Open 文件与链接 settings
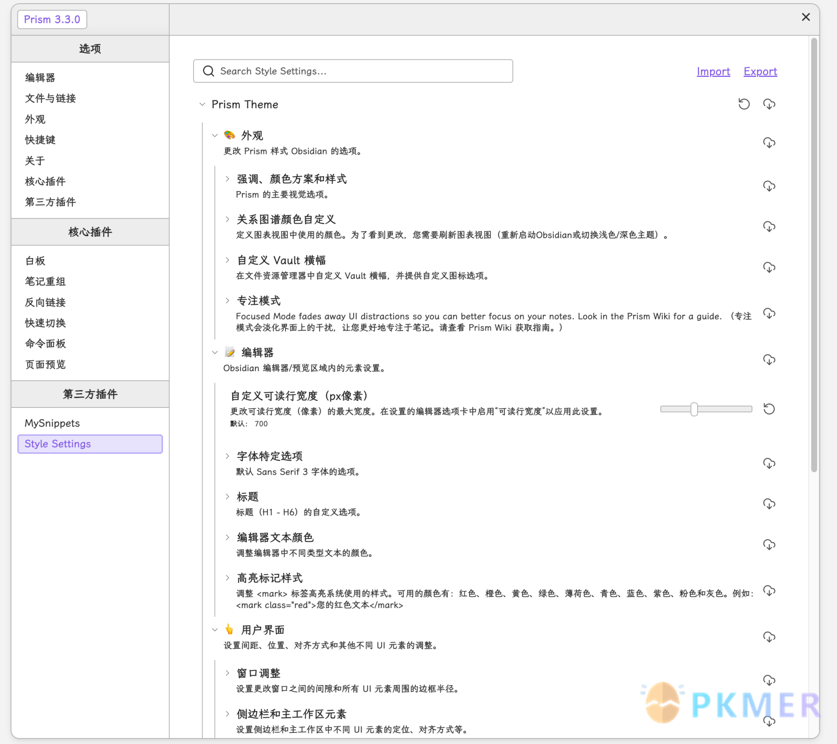 [x=90, y=98]
